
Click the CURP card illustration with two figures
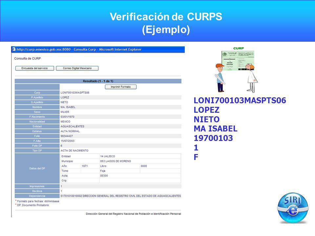pos(236,69)
